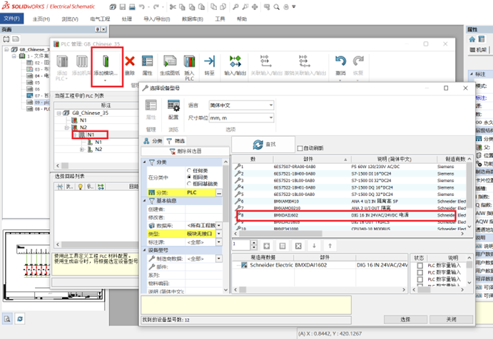Click the move up arrow icon below results
Viewport: 493px width, 339px height.
click(x=330, y=246)
